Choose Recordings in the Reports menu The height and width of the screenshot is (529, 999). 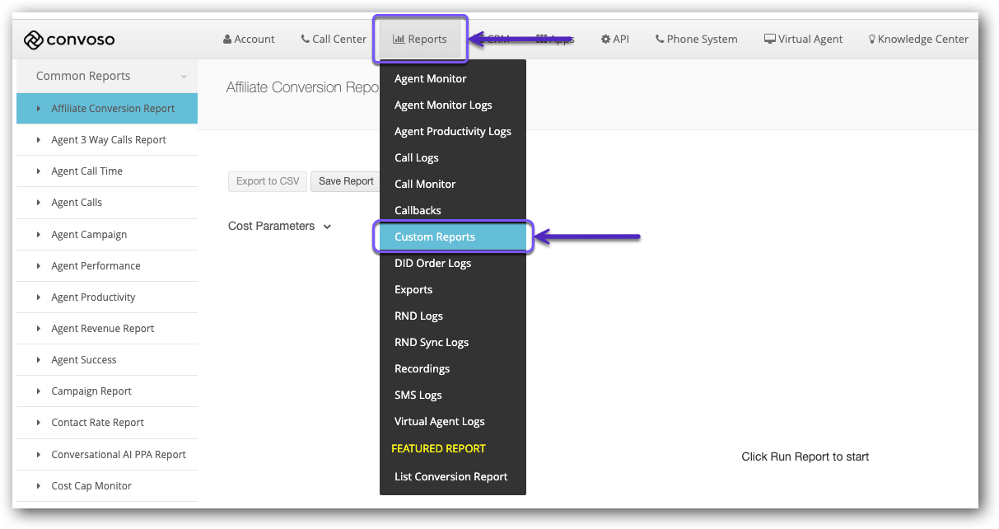coord(422,369)
